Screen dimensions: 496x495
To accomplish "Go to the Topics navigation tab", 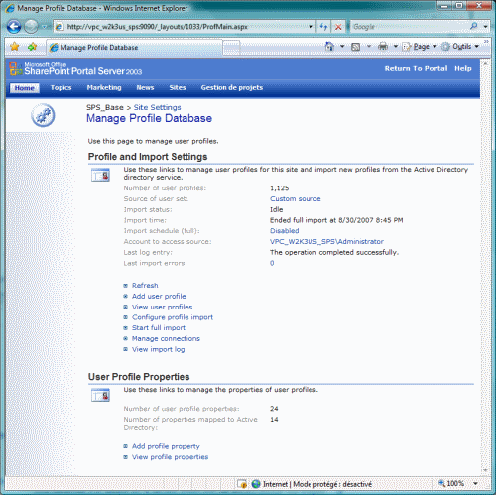I will tap(61, 87).
